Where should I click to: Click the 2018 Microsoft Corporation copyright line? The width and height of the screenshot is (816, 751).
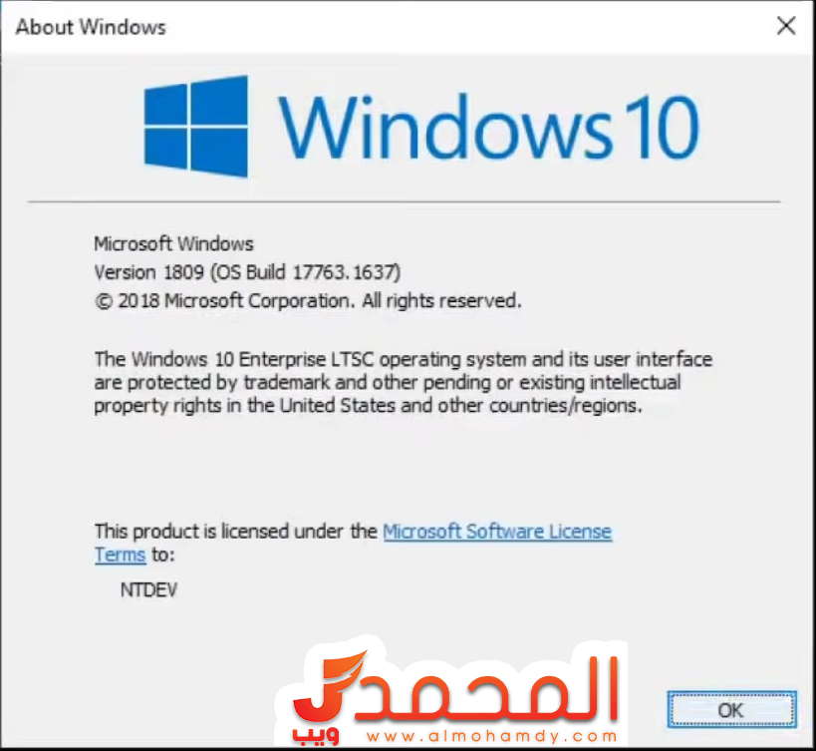[308, 301]
